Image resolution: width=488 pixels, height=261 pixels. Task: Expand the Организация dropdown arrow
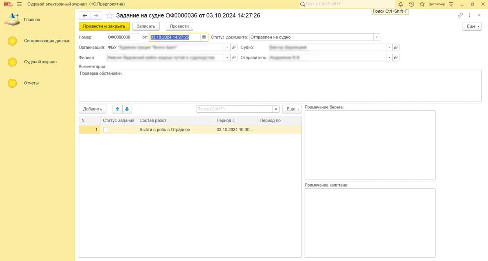(227, 47)
